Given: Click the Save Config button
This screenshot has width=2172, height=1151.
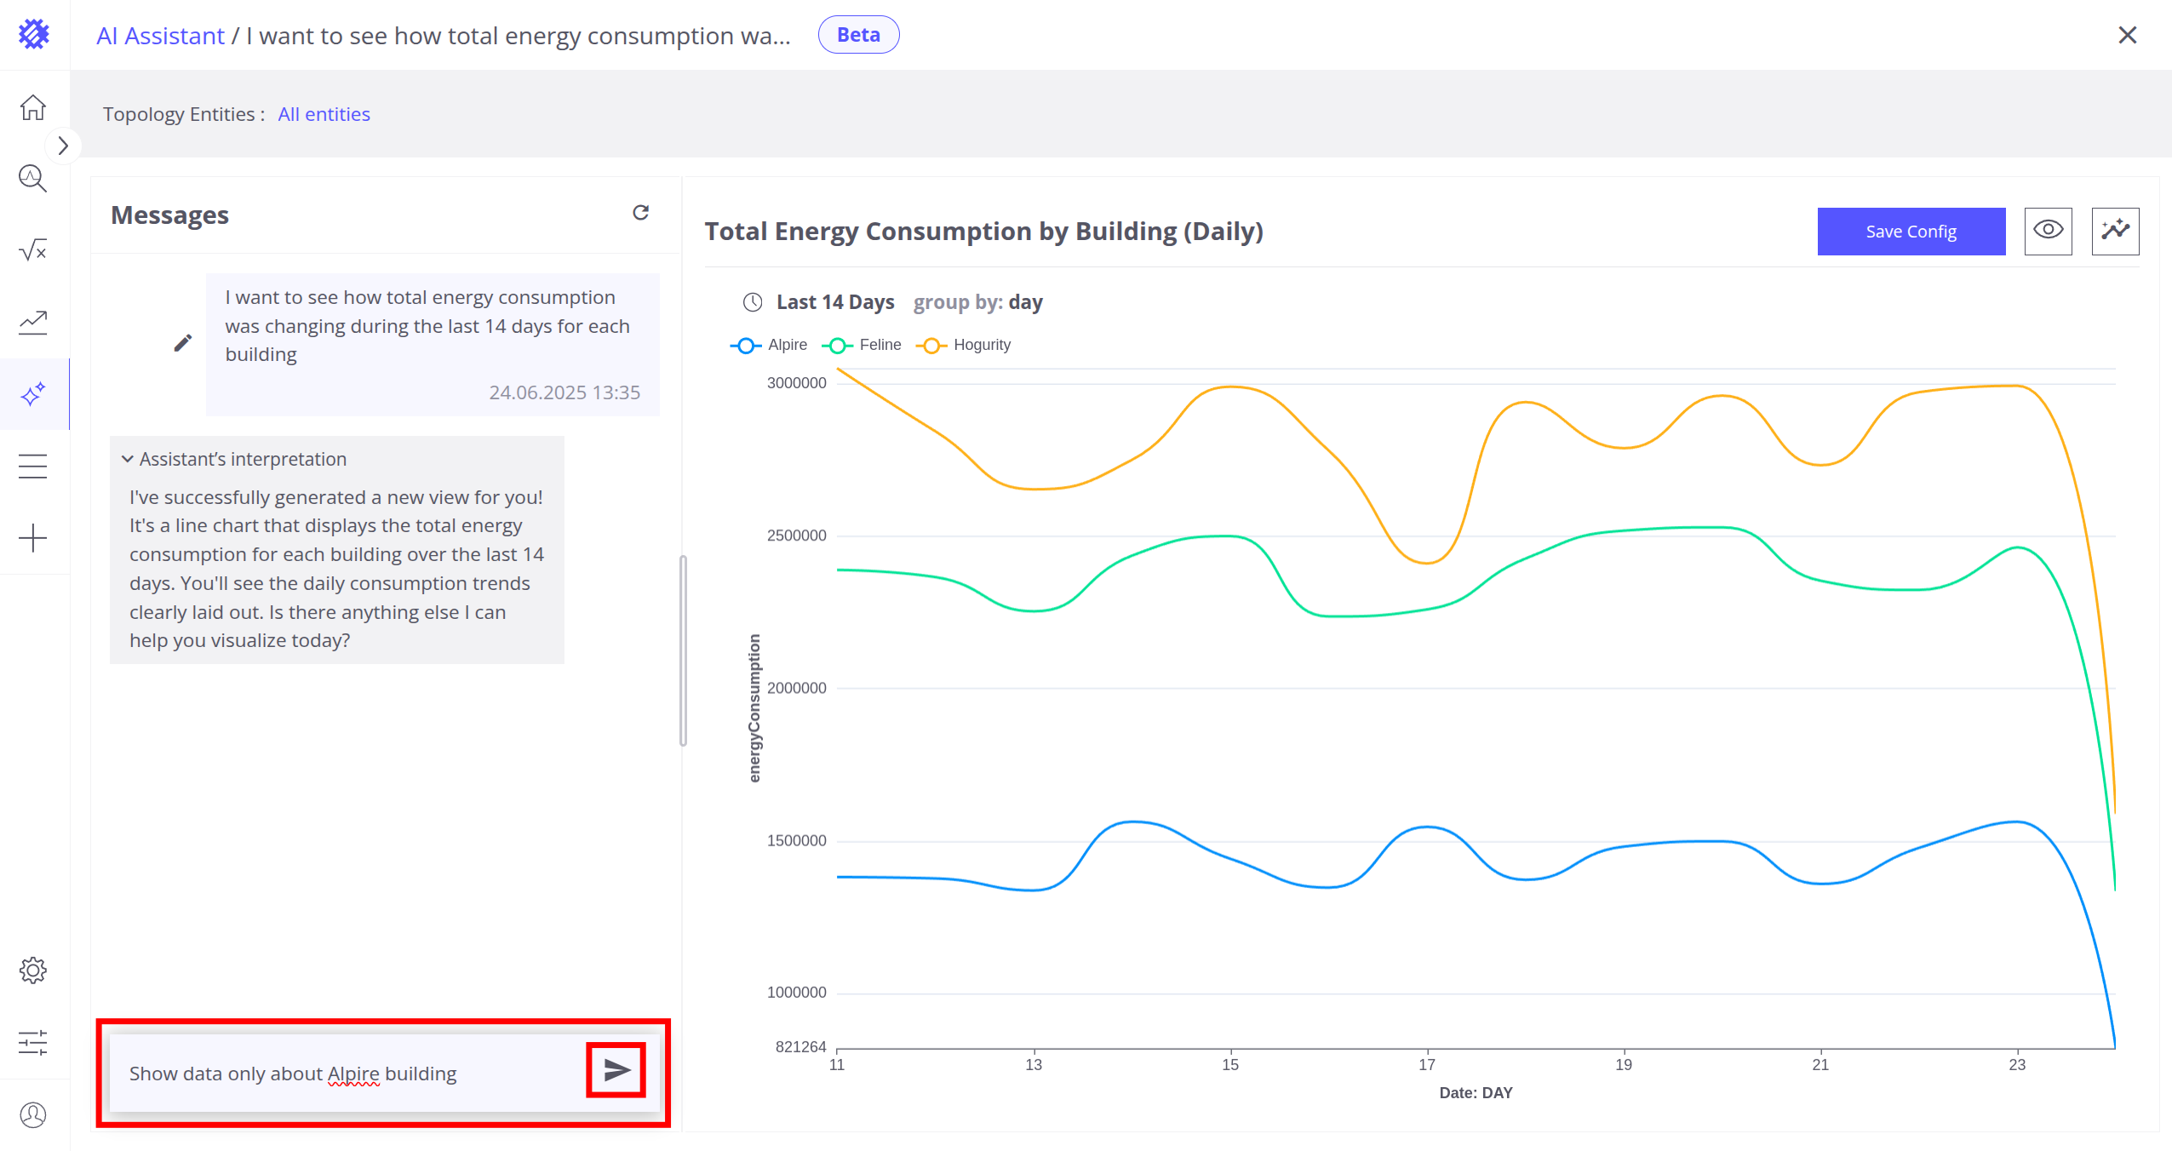Looking at the screenshot, I should coord(1911,231).
